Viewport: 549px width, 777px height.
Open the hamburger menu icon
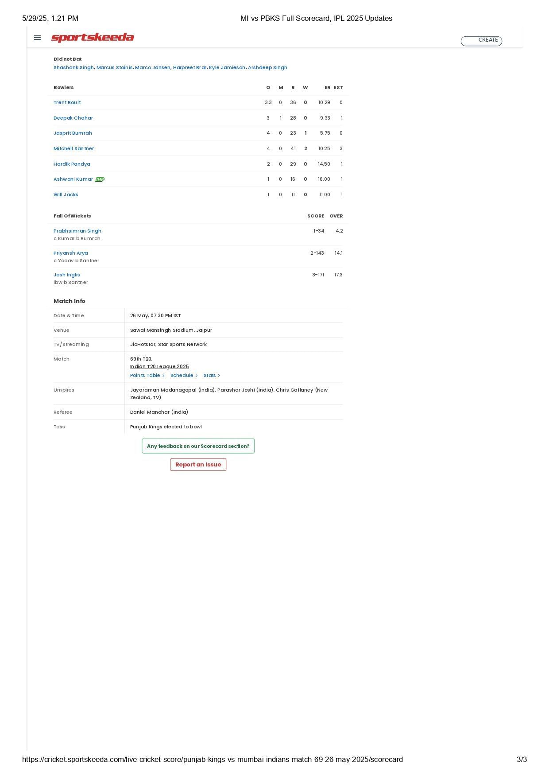tap(38, 38)
